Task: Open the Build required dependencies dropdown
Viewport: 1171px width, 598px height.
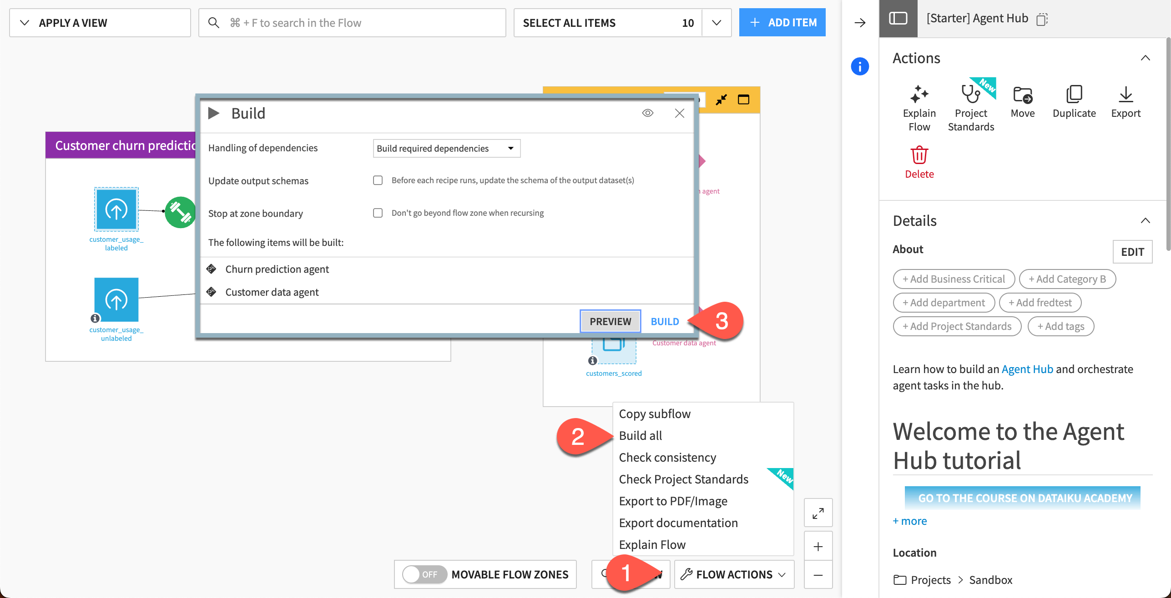Action: (x=446, y=148)
